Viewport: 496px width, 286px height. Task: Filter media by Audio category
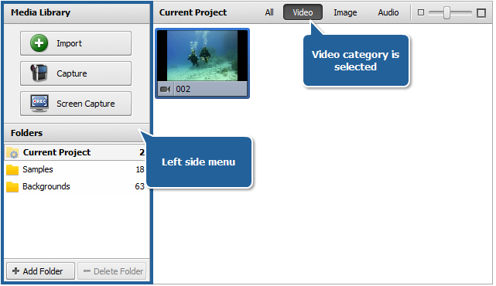pyautogui.click(x=388, y=12)
